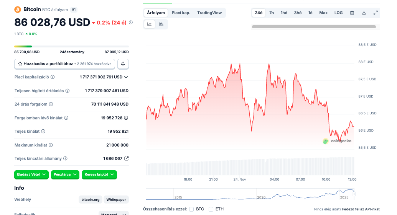Select the Árfolyam chart tab
The width and height of the screenshot is (397, 215).
pos(156,13)
